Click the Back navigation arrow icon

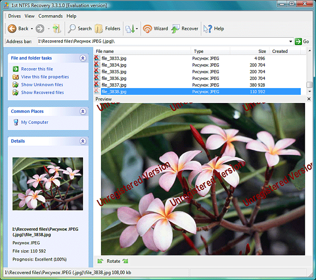pyautogui.click(x=12, y=28)
